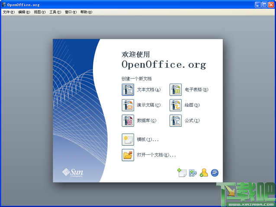The image size is (276, 207).
Task: Click the open document folder icon
Action: (x=128, y=155)
